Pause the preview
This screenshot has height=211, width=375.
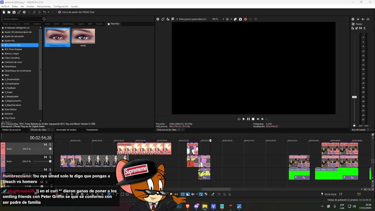[x=248, y=119]
